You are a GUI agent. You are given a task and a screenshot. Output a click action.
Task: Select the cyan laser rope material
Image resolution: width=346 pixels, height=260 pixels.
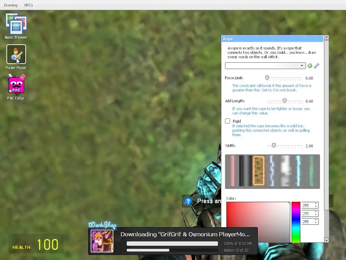tap(298, 171)
